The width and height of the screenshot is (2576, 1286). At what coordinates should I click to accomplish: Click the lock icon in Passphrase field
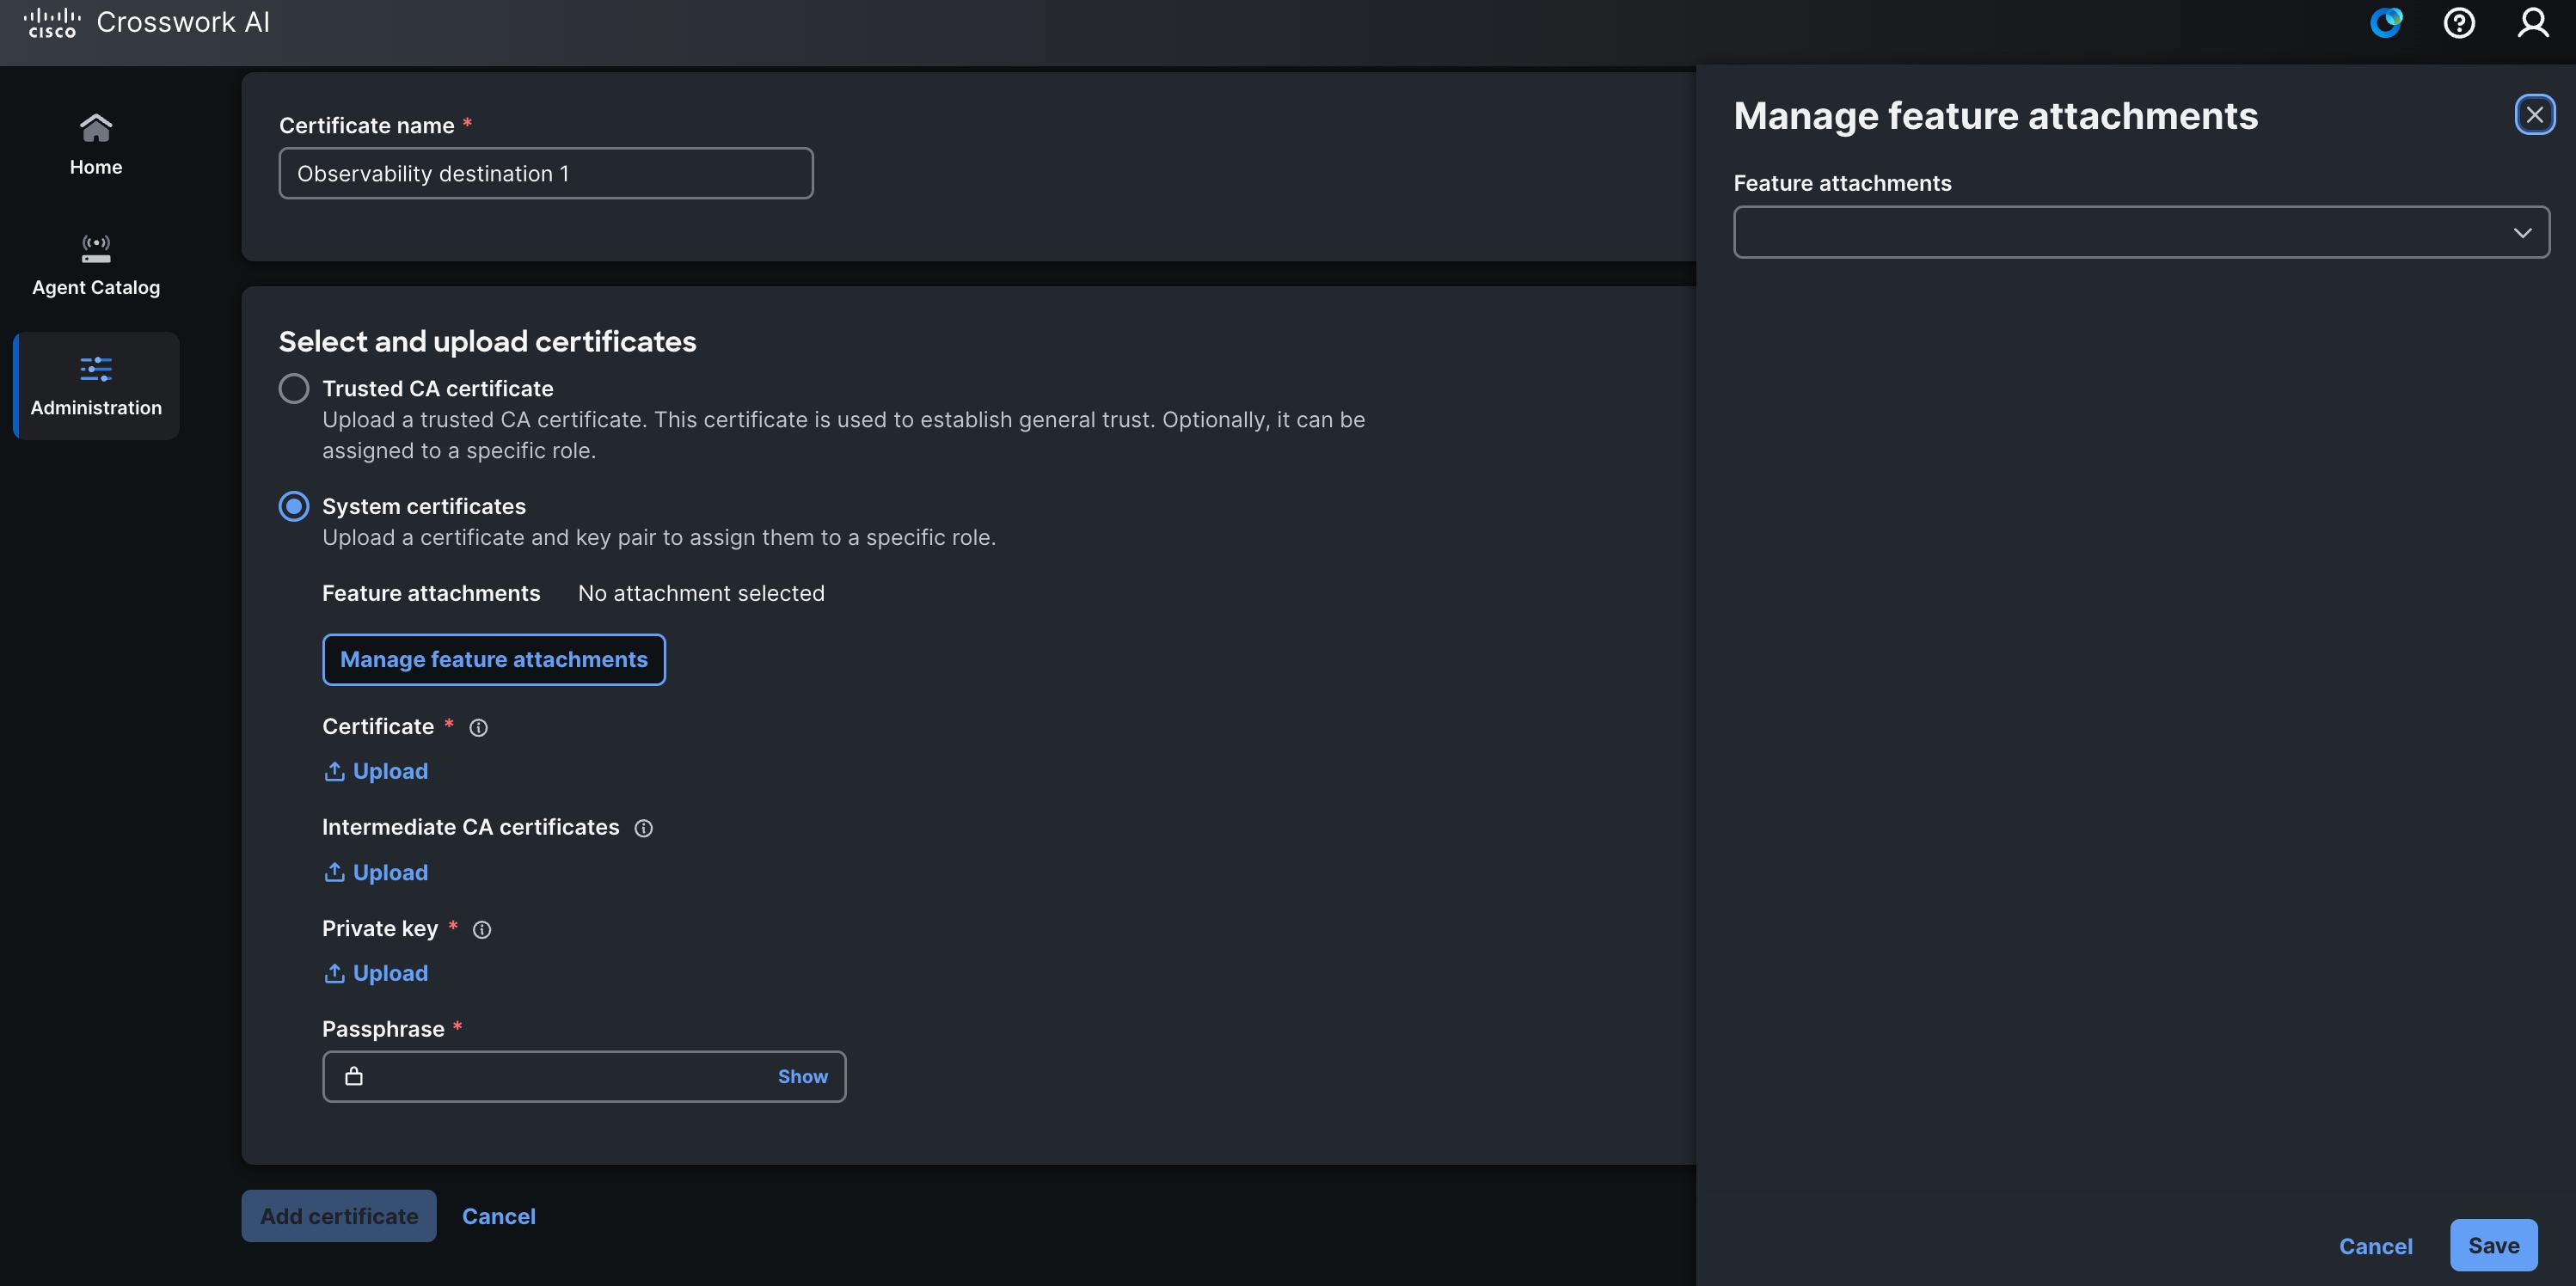tap(354, 1077)
